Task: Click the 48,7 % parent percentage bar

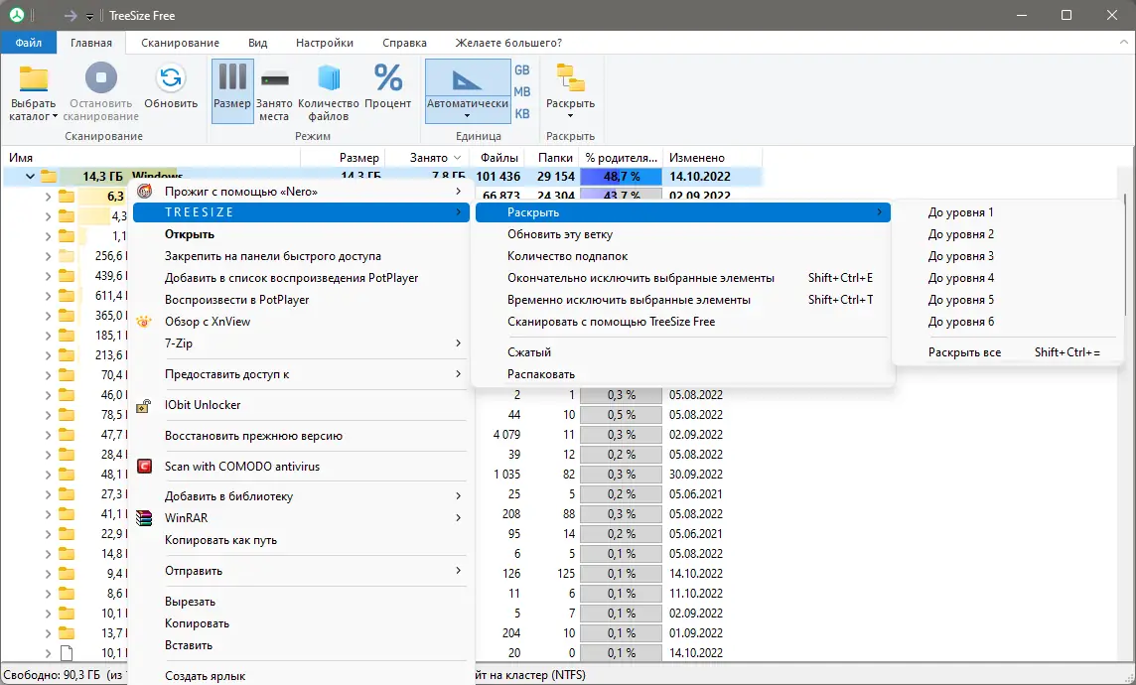Action: [621, 177]
